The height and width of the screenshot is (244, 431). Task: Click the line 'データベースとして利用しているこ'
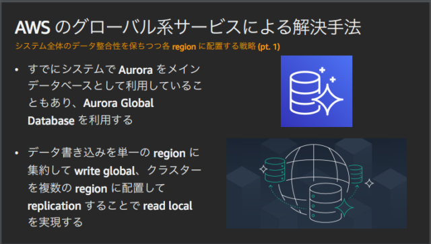[x=115, y=86]
